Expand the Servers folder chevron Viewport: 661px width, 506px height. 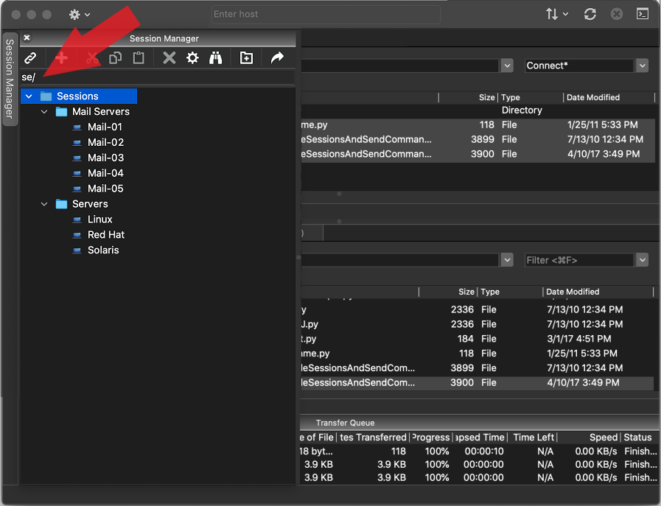(x=44, y=203)
